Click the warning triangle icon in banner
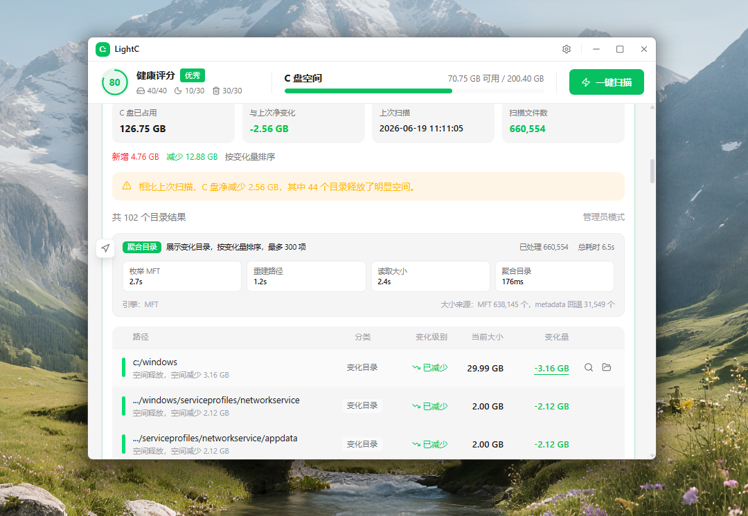Image resolution: width=748 pixels, height=516 pixels. (127, 186)
